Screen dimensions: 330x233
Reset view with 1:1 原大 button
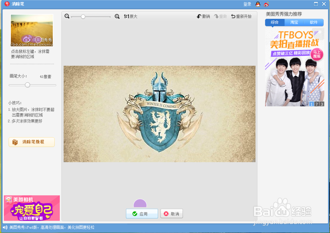pyautogui.click(x=130, y=16)
